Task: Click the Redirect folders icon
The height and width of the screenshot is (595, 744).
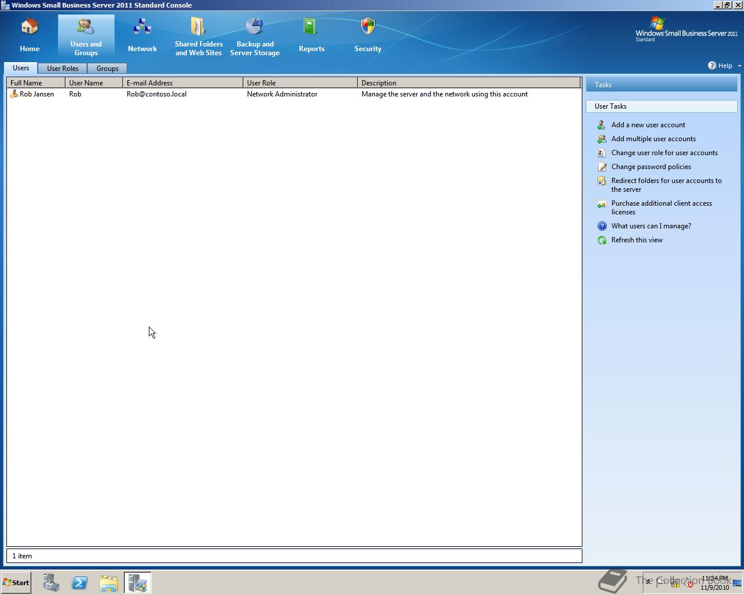Action: click(602, 181)
